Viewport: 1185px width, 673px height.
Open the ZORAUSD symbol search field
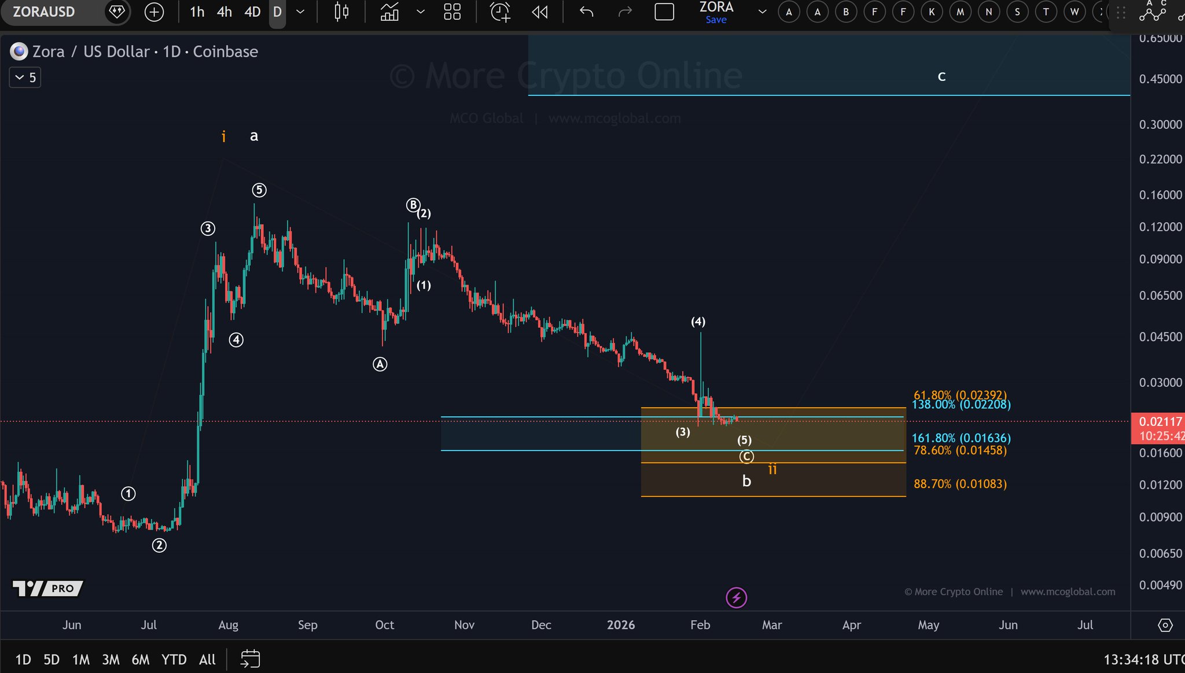pos(44,12)
